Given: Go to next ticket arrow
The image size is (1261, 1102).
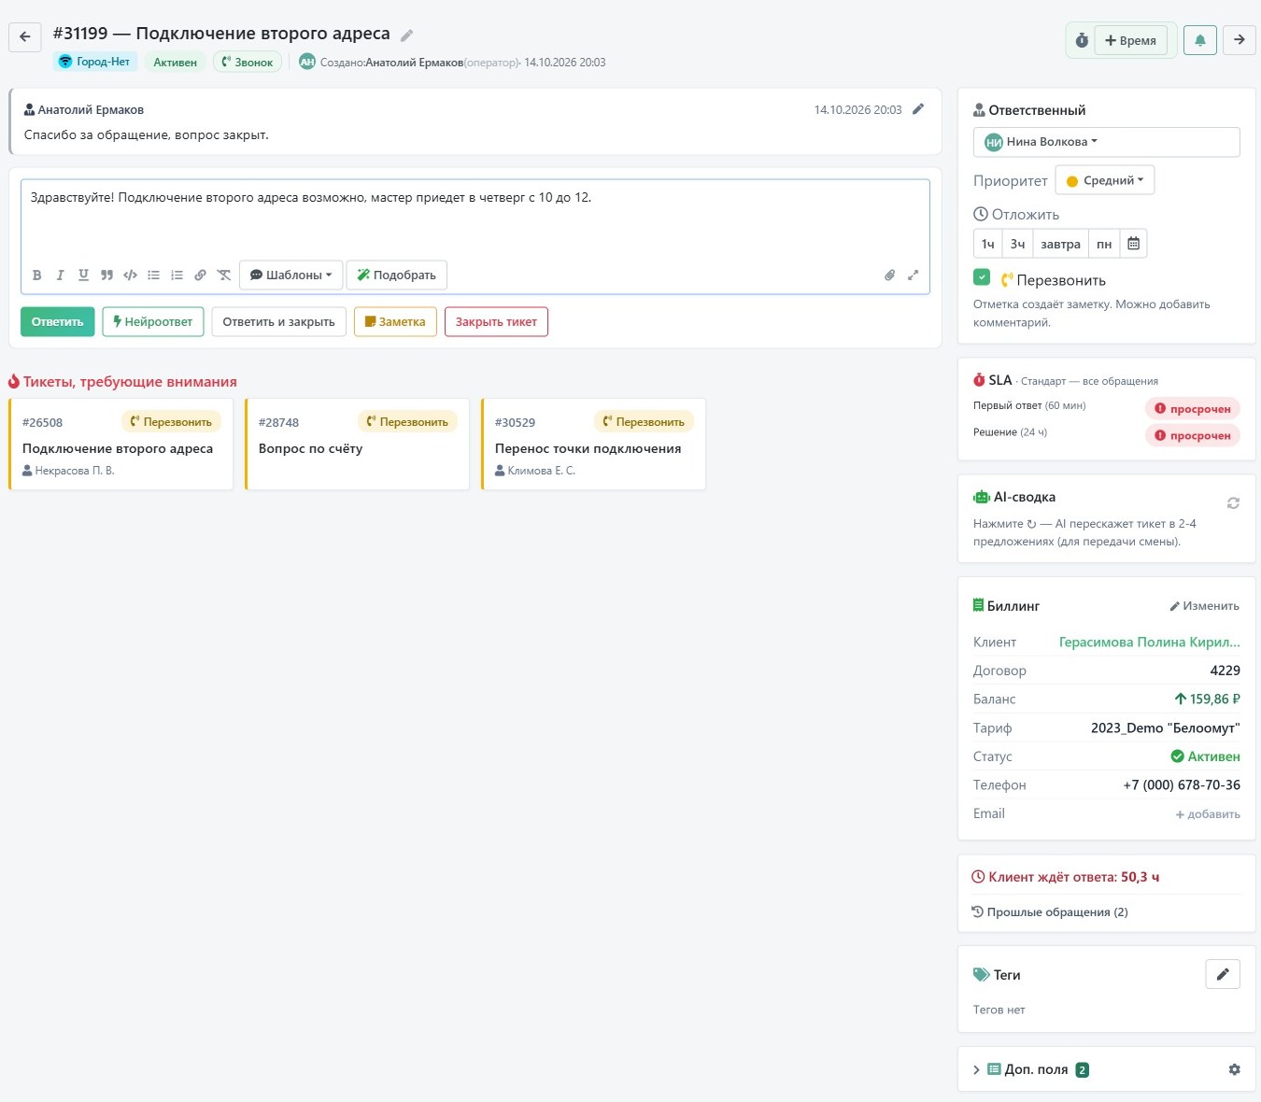Looking at the screenshot, I should point(1240,39).
